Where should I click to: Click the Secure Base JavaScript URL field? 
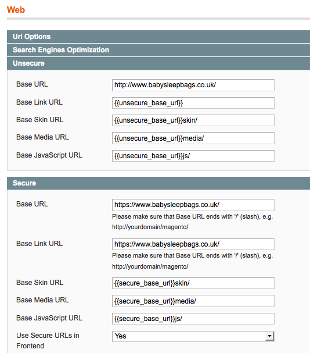point(193,319)
